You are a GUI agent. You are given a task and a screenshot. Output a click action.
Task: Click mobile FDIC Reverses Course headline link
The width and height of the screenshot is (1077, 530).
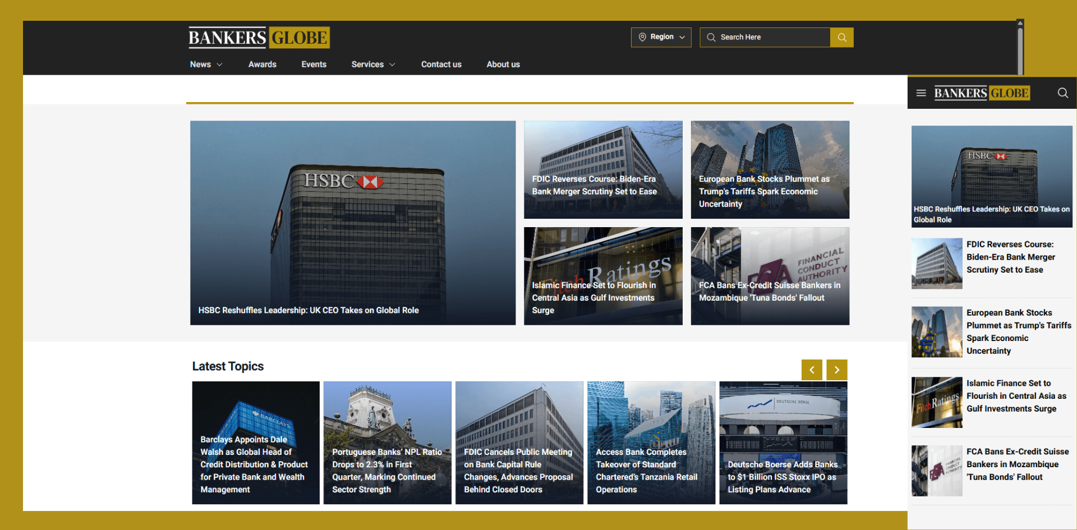(1010, 257)
